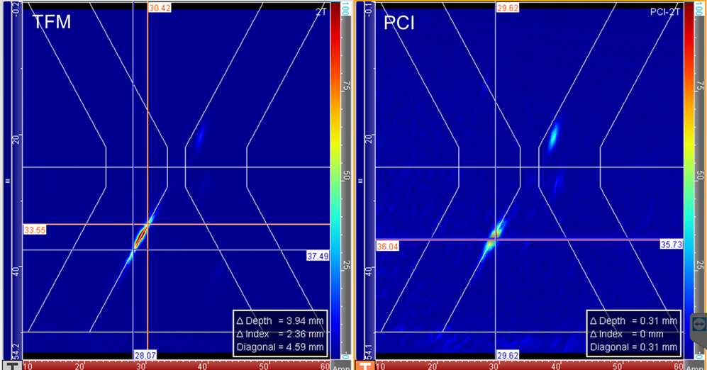The width and height of the screenshot is (707, 370).
Task: Click the orange T icon under PCI view
Action: click(x=364, y=365)
